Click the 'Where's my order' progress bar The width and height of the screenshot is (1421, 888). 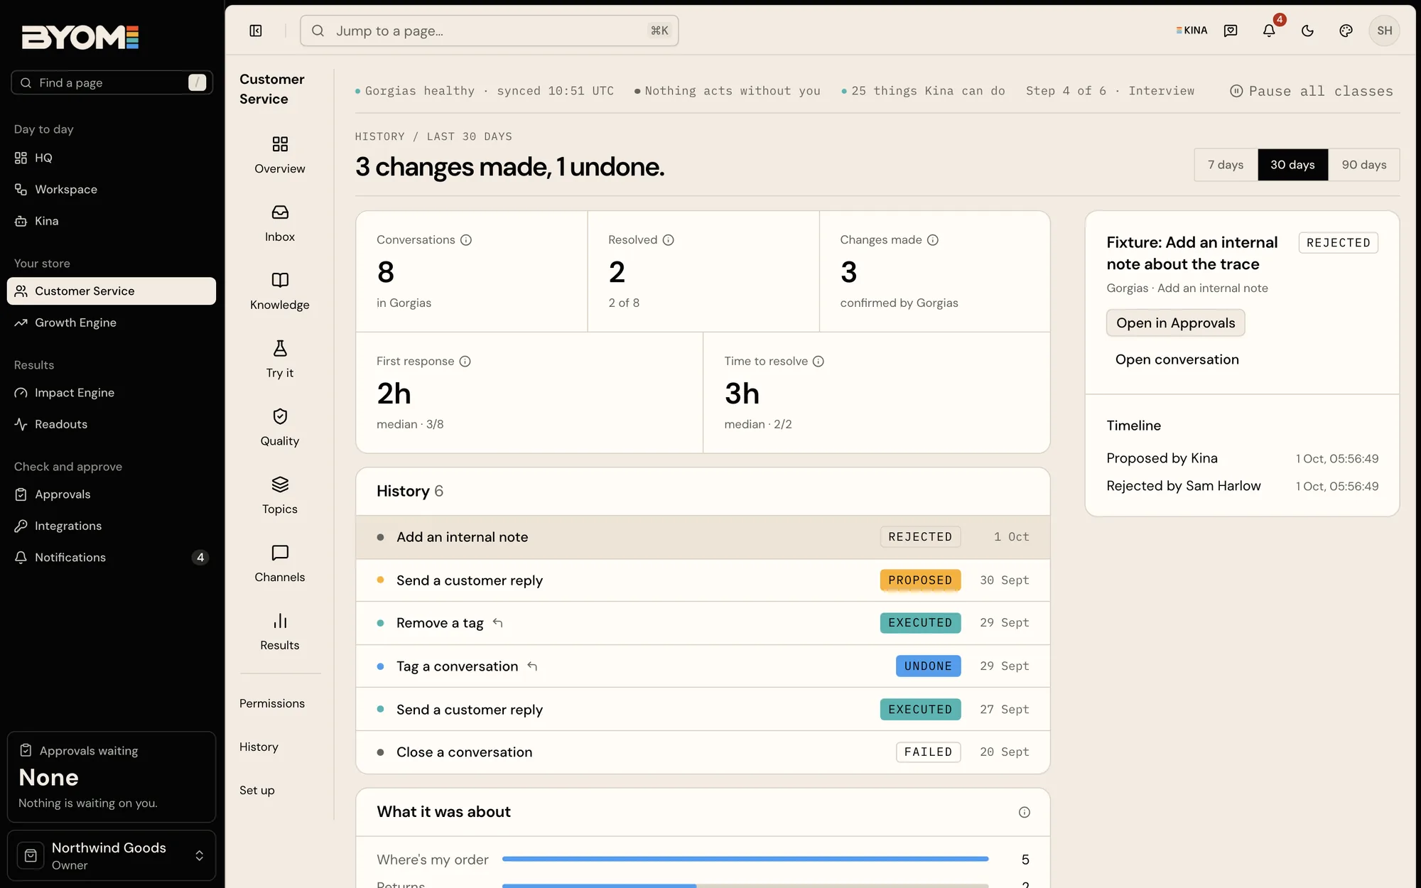pyautogui.click(x=745, y=859)
